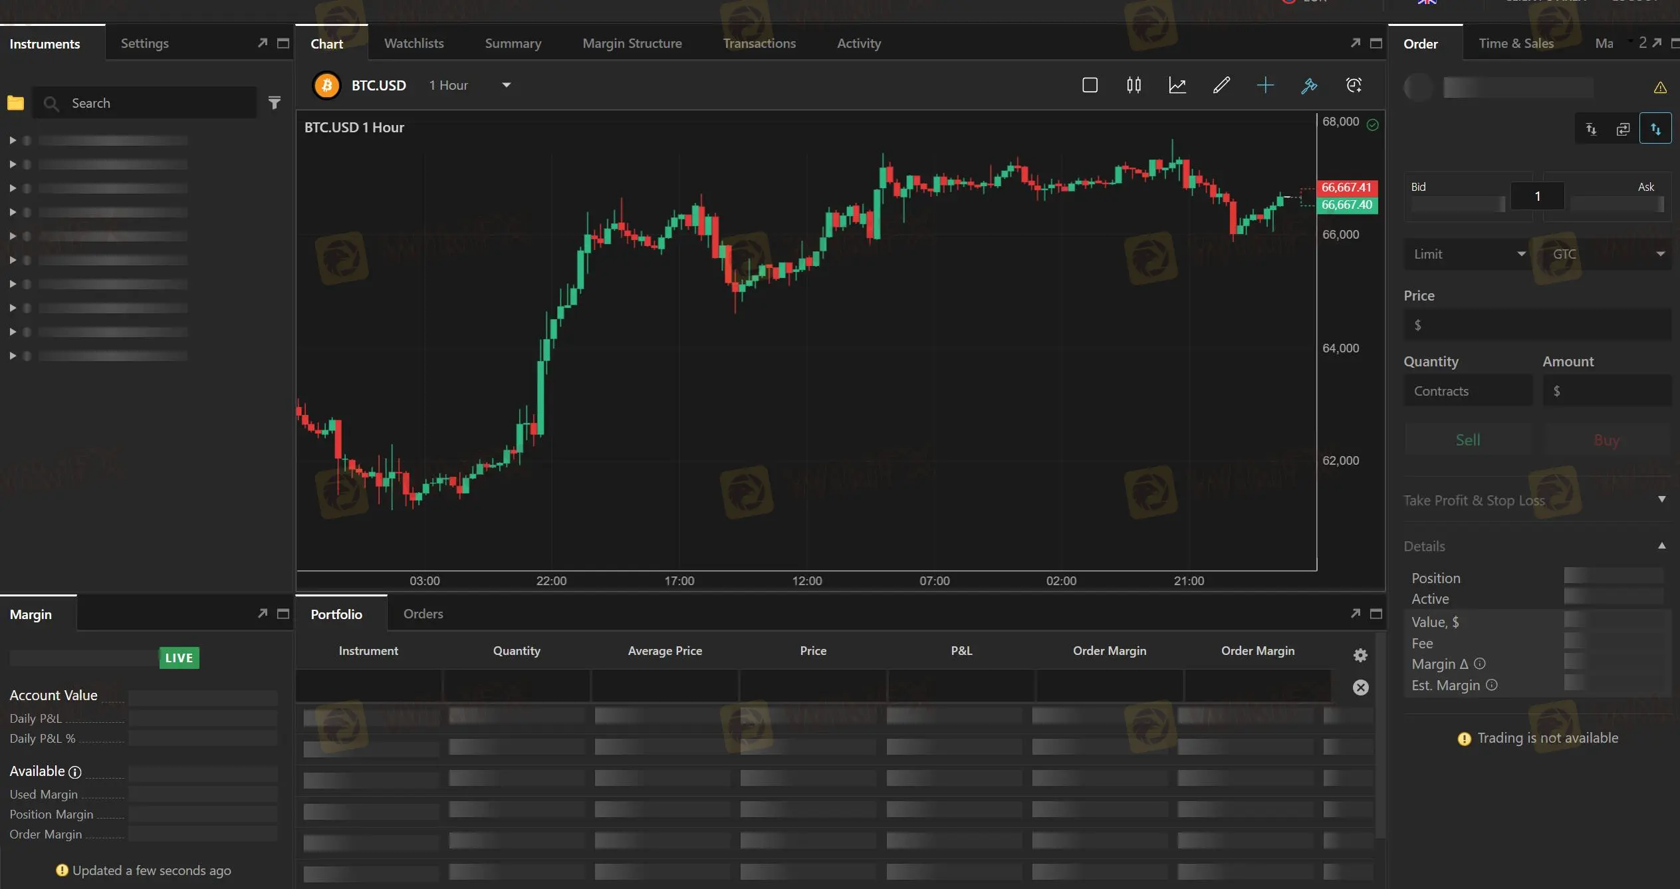Open the Limit order type dropdown
The width and height of the screenshot is (1680, 889).
[1468, 254]
